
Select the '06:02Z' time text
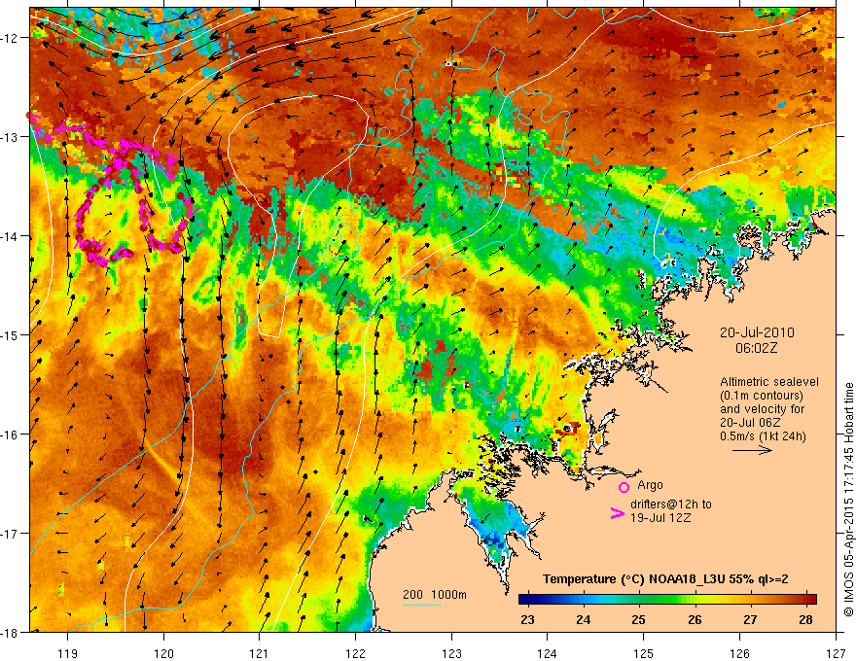point(756,348)
